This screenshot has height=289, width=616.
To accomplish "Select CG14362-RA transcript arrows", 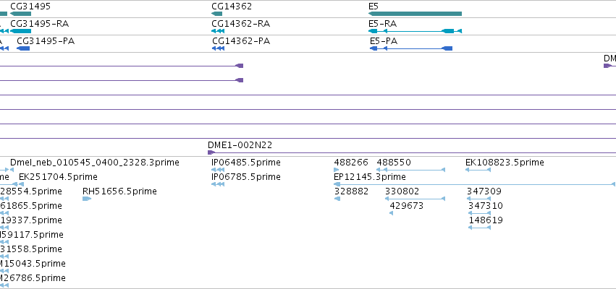I will coord(218,31).
